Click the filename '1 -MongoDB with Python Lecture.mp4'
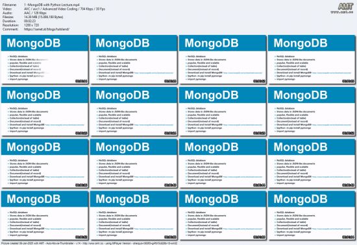 click(52, 5)
